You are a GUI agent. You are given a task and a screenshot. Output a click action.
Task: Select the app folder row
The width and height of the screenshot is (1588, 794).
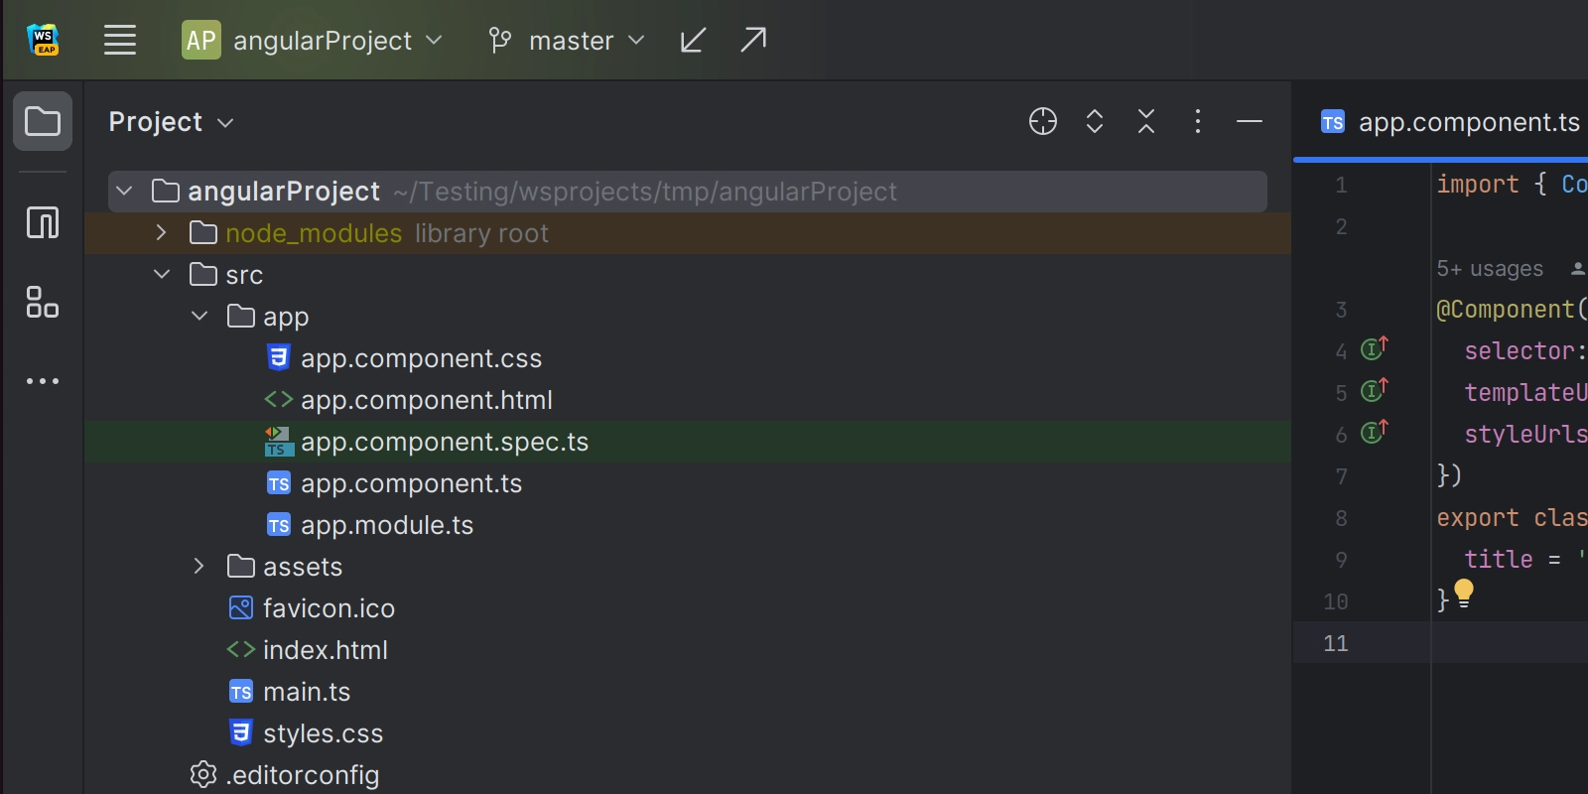688,317
